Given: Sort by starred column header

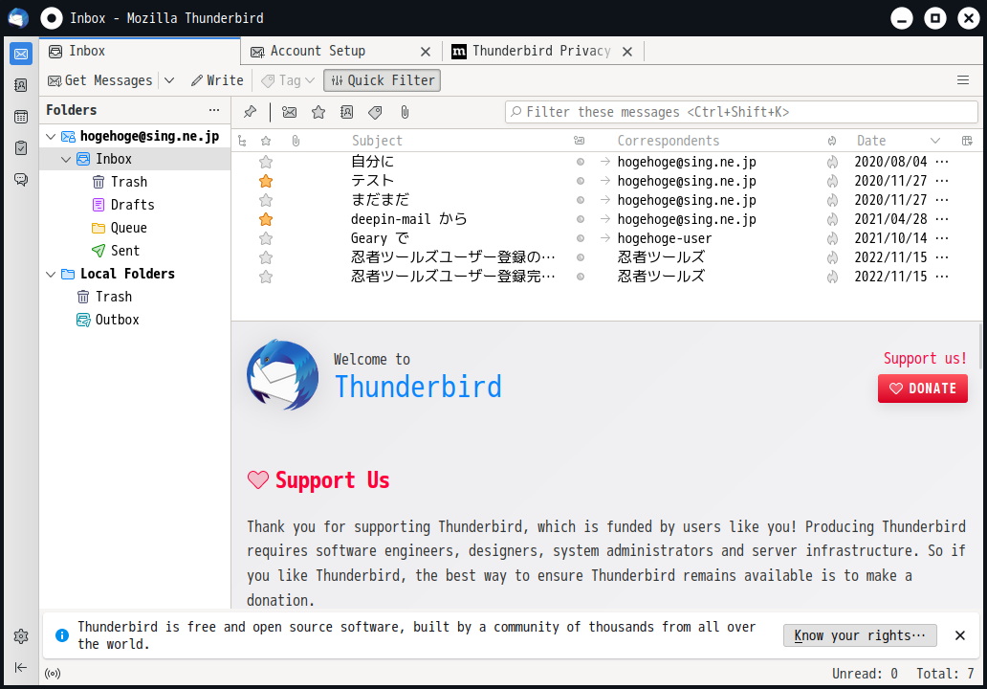Looking at the screenshot, I should (266, 141).
